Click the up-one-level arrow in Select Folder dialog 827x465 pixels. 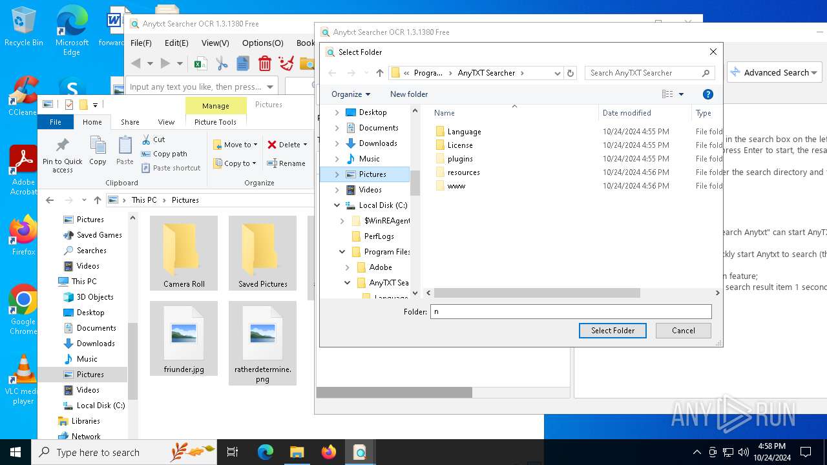click(x=379, y=73)
